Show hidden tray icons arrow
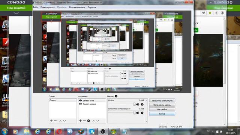Screen dimensions: 240x135 tap(213, 132)
